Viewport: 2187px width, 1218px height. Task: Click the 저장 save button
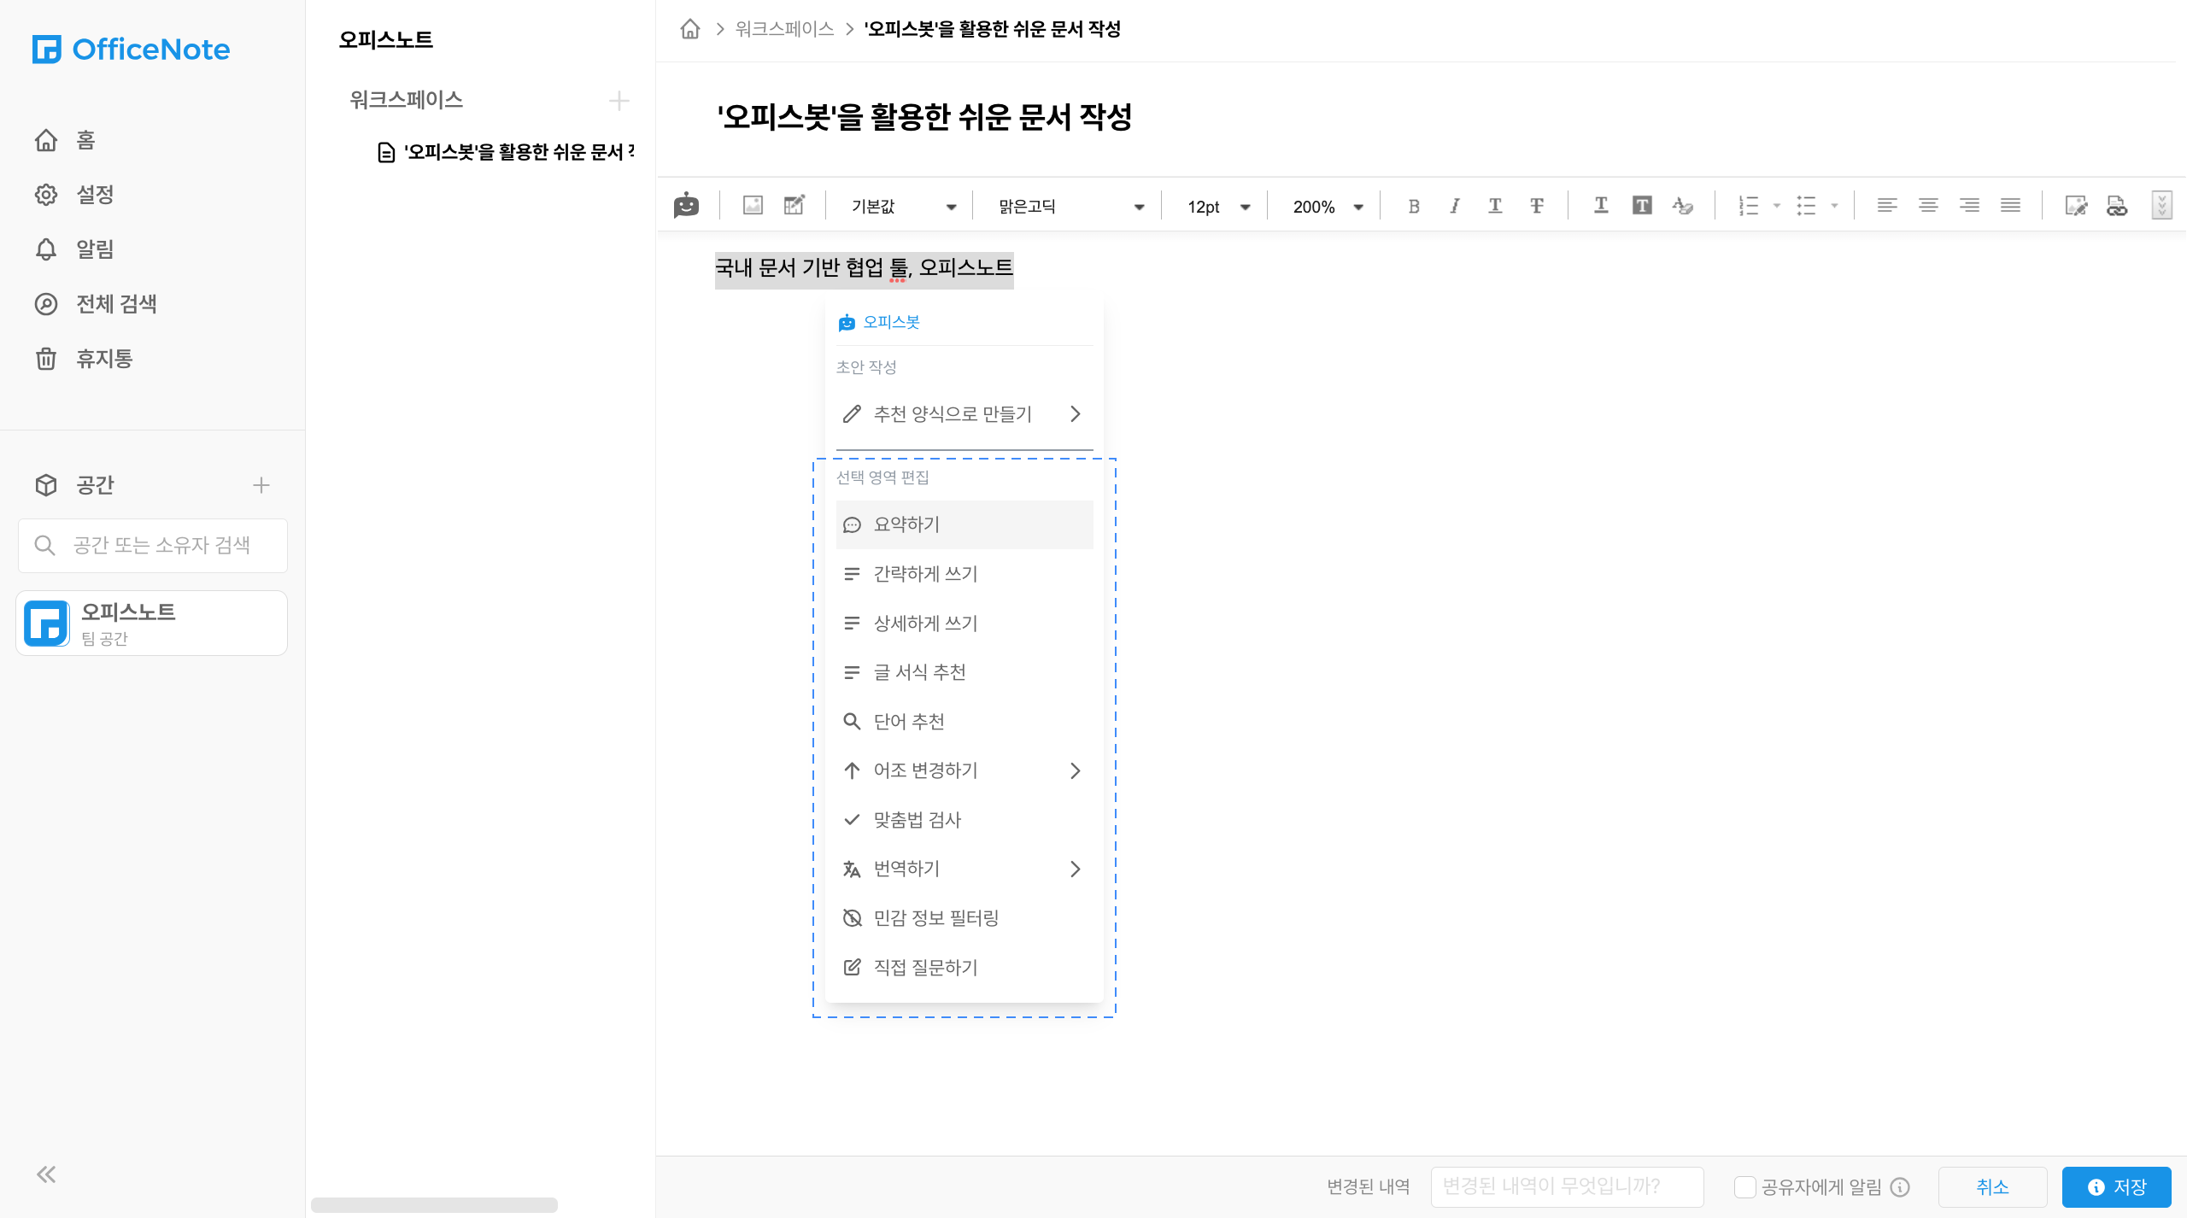pos(2116,1187)
